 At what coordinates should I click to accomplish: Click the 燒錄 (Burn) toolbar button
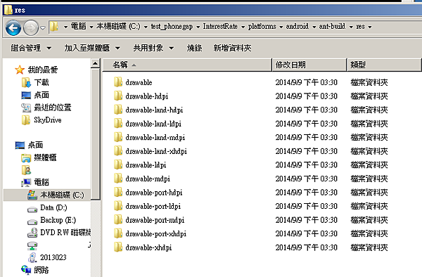click(x=194, y=48)
